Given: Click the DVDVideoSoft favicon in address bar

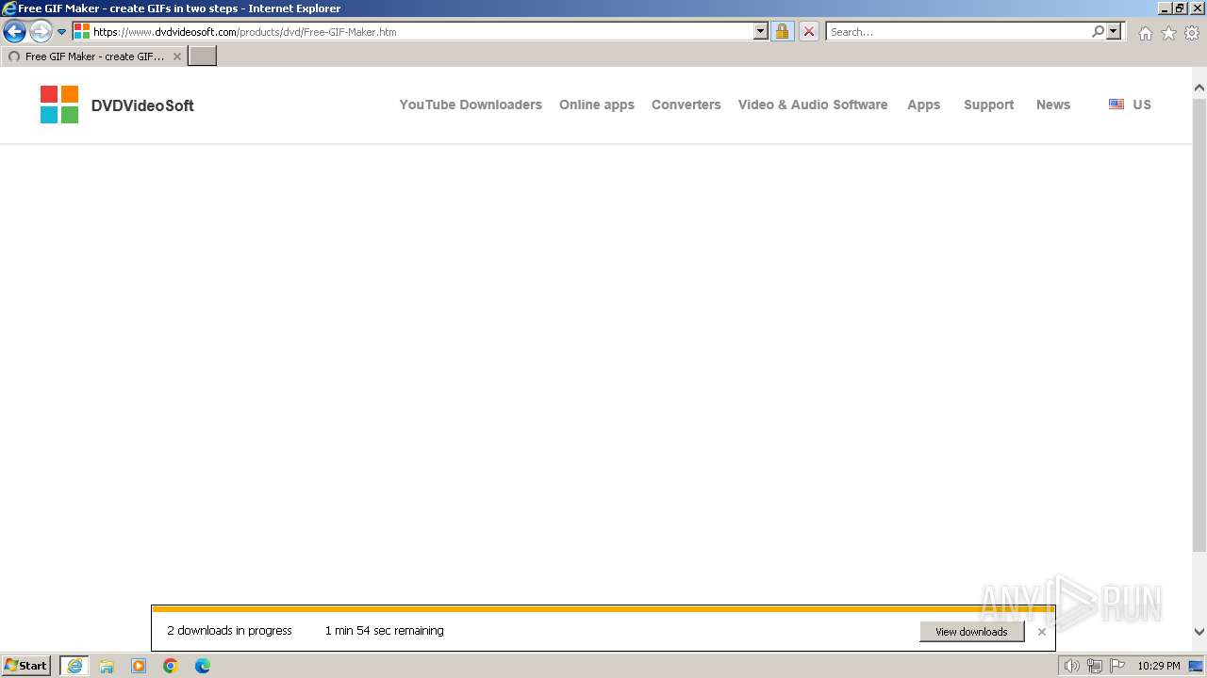Looking at the screenshot, I should click(82, 31).
